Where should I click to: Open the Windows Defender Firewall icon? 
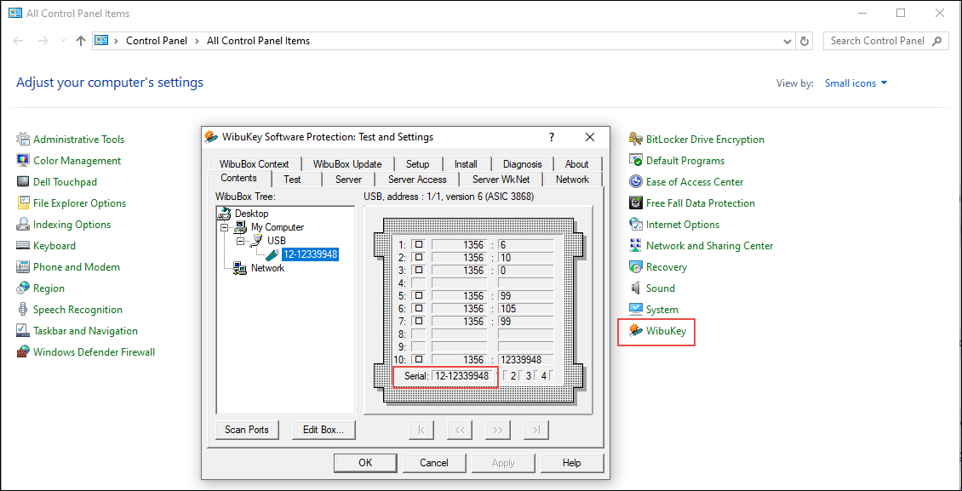(23, 351)
